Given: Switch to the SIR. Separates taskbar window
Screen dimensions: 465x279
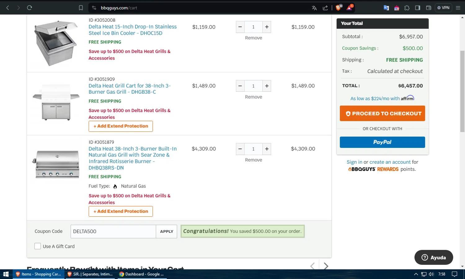Looking at the screenshot, I should (90, 274).
